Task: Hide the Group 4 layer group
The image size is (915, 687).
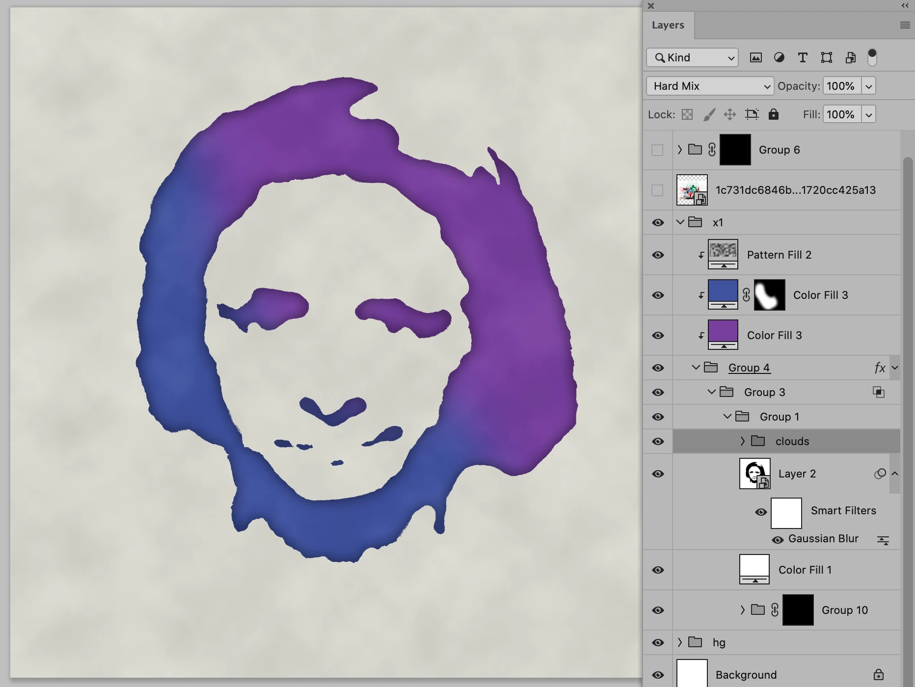Action: pyautogui.click(x=658, y=368)
